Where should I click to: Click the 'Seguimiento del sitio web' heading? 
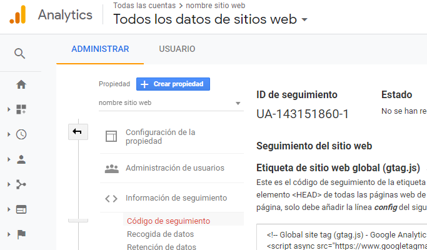tap(314, 146)
